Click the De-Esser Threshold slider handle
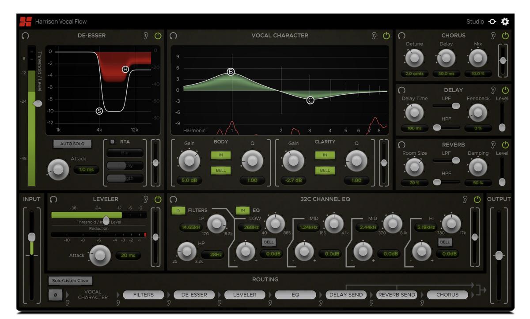 tap(38, 103)
